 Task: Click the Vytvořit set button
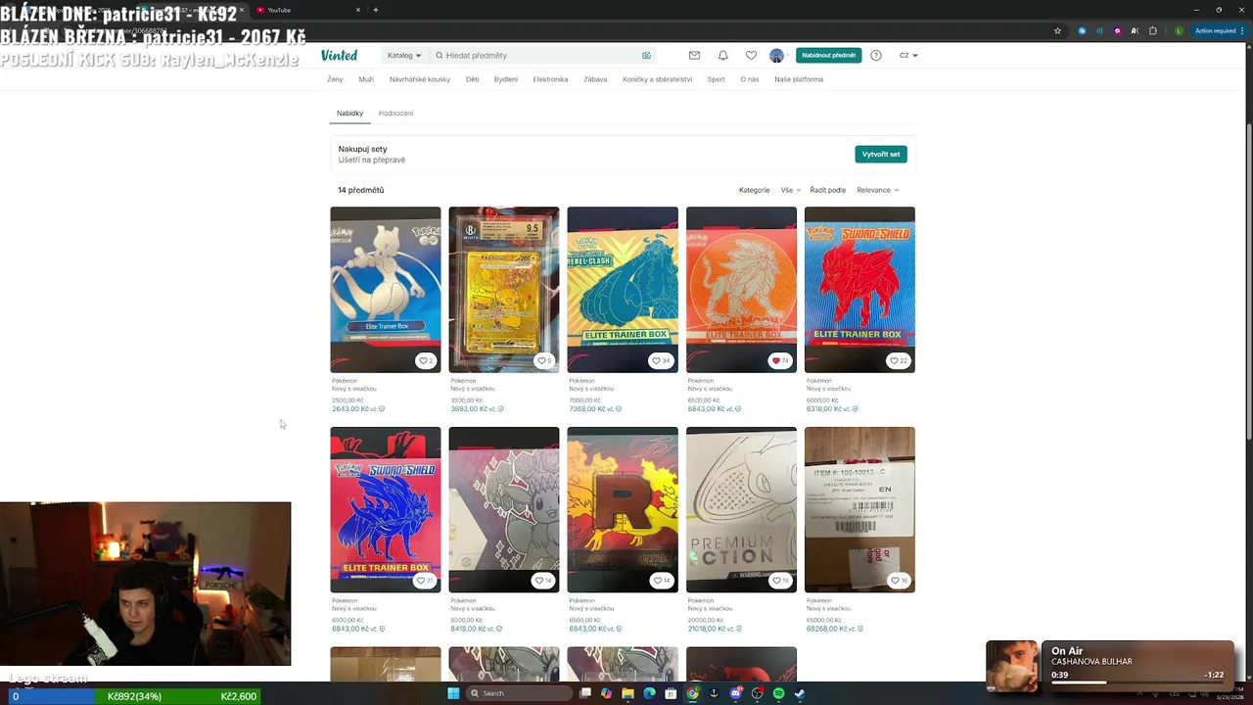point(881,154)
